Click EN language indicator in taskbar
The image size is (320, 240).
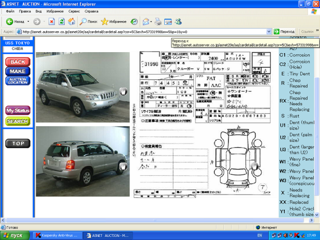click(260, 235)
